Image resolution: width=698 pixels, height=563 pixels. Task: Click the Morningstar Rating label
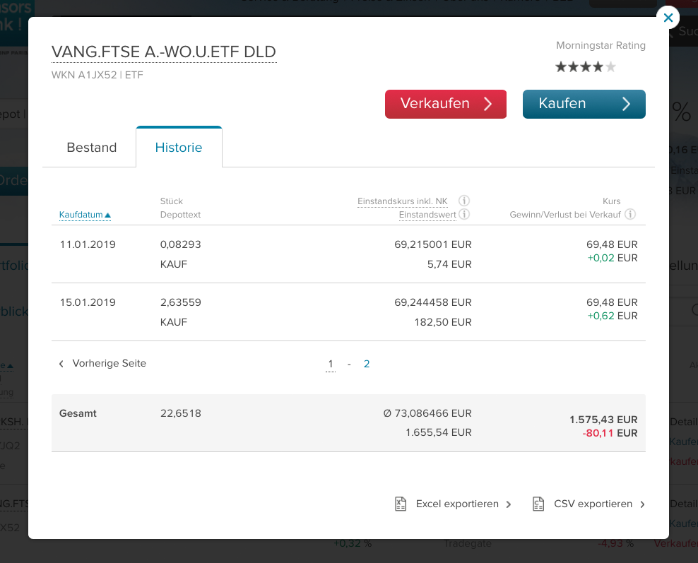coord(601,45)
